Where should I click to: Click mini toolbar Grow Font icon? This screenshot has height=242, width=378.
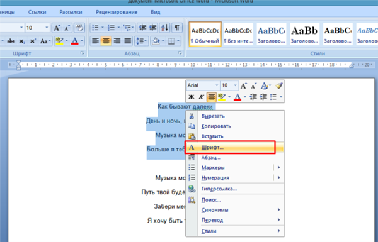point(243,85)
